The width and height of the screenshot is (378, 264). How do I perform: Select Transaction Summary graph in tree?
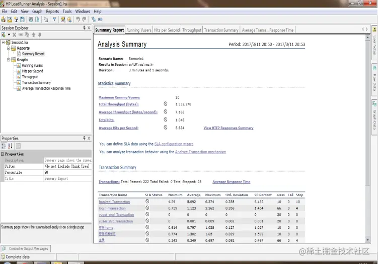pos(36,83)
